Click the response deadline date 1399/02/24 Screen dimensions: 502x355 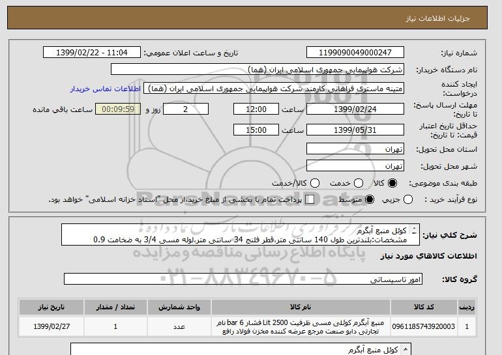[x=355, y=109]
